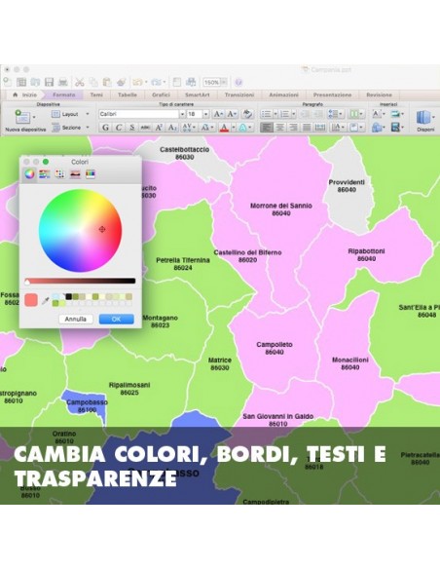The image size is (440, 569).
Task: Click the Disponi arrange icon
Action: pos(423,118)
